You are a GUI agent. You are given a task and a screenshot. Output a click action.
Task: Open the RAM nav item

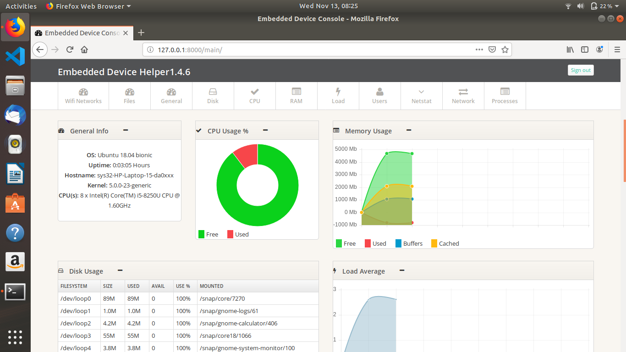pos(297,96)
